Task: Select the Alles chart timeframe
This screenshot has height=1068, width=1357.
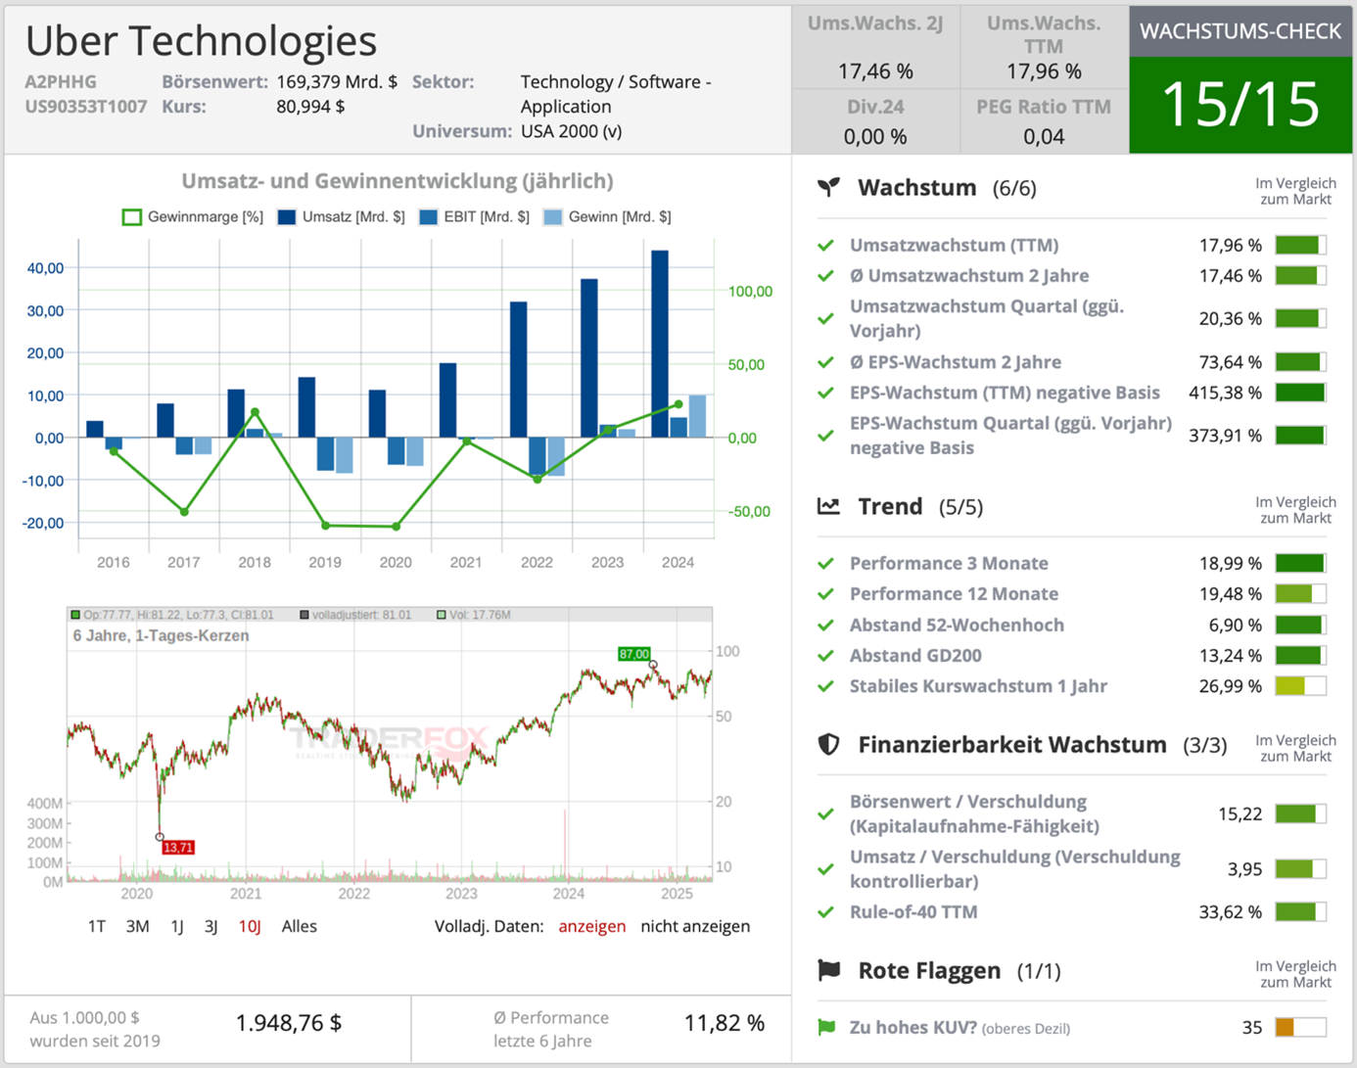Action: tap(299, 926)
